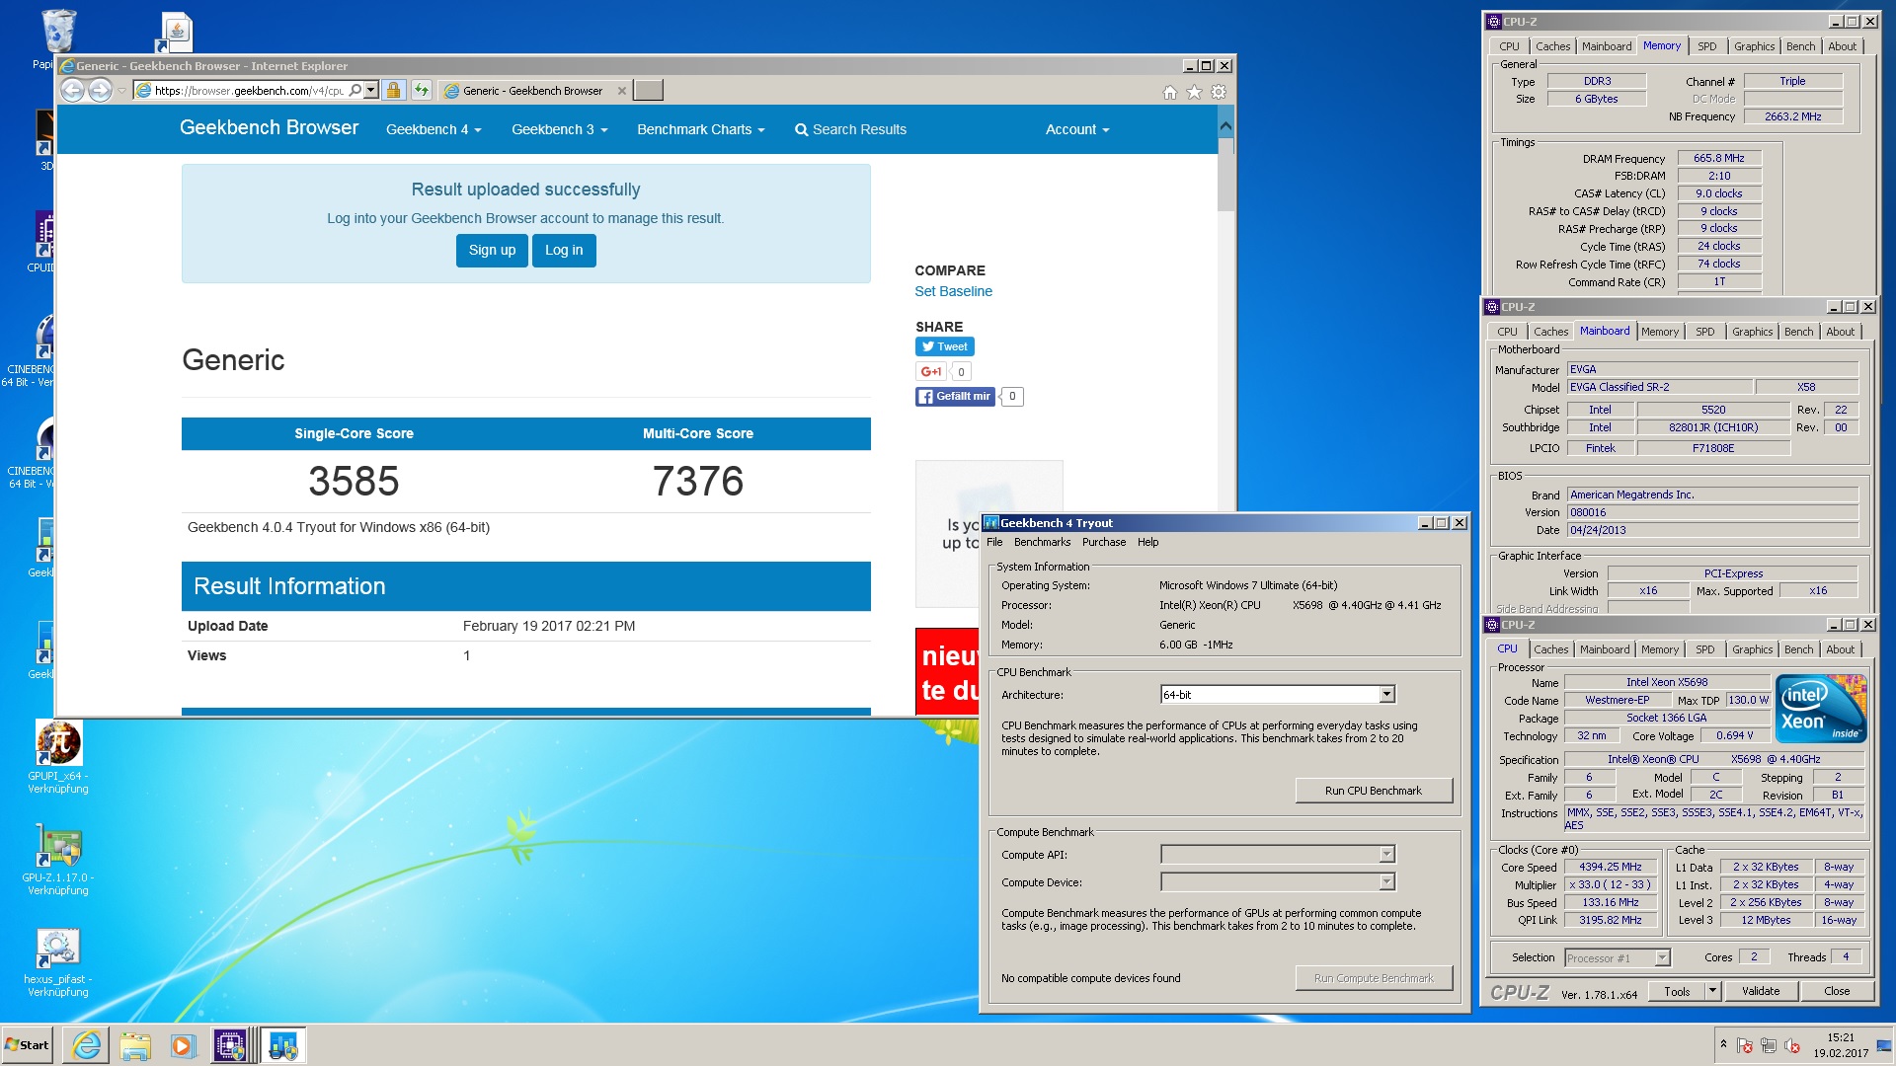Open Internet Explorer home icon
Image resolution: width=1896 pixels, height=1066 pixels.
point(1170,92)
